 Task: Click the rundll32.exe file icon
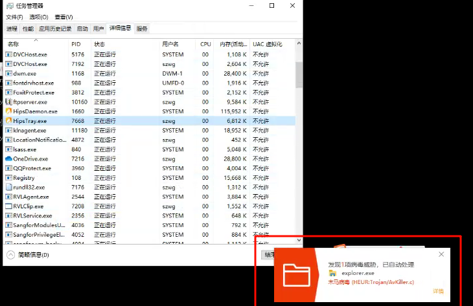click(x=8, y=187)
